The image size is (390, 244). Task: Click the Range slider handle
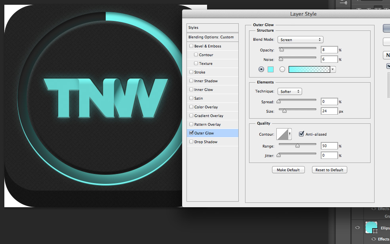click(x=297, y=146)
